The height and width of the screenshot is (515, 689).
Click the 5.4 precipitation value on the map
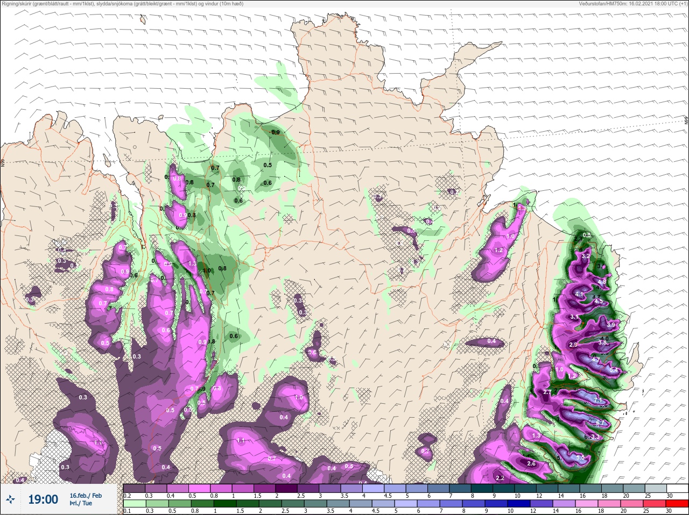point(614,371)
